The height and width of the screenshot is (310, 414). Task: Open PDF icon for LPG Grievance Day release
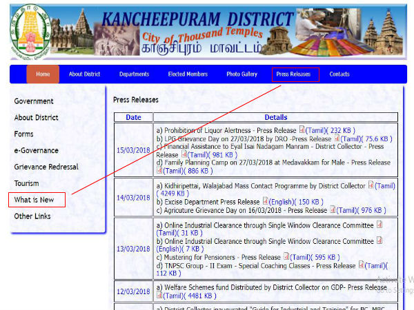pos(337,138)
